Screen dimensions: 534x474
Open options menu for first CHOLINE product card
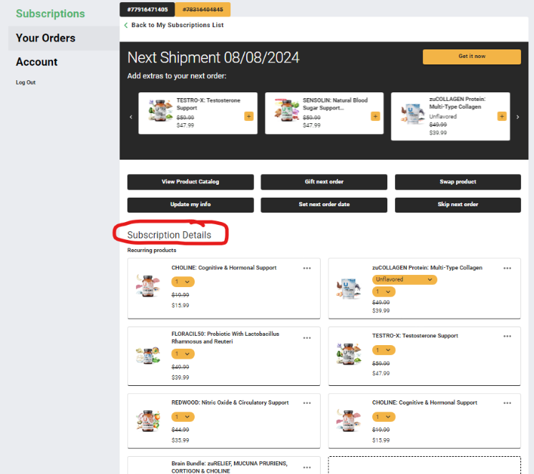(x=307, y=269)
